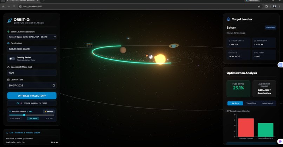Select 1.0x Normal speed preset
Screen dimensions: 283x147
coord(33,118)
